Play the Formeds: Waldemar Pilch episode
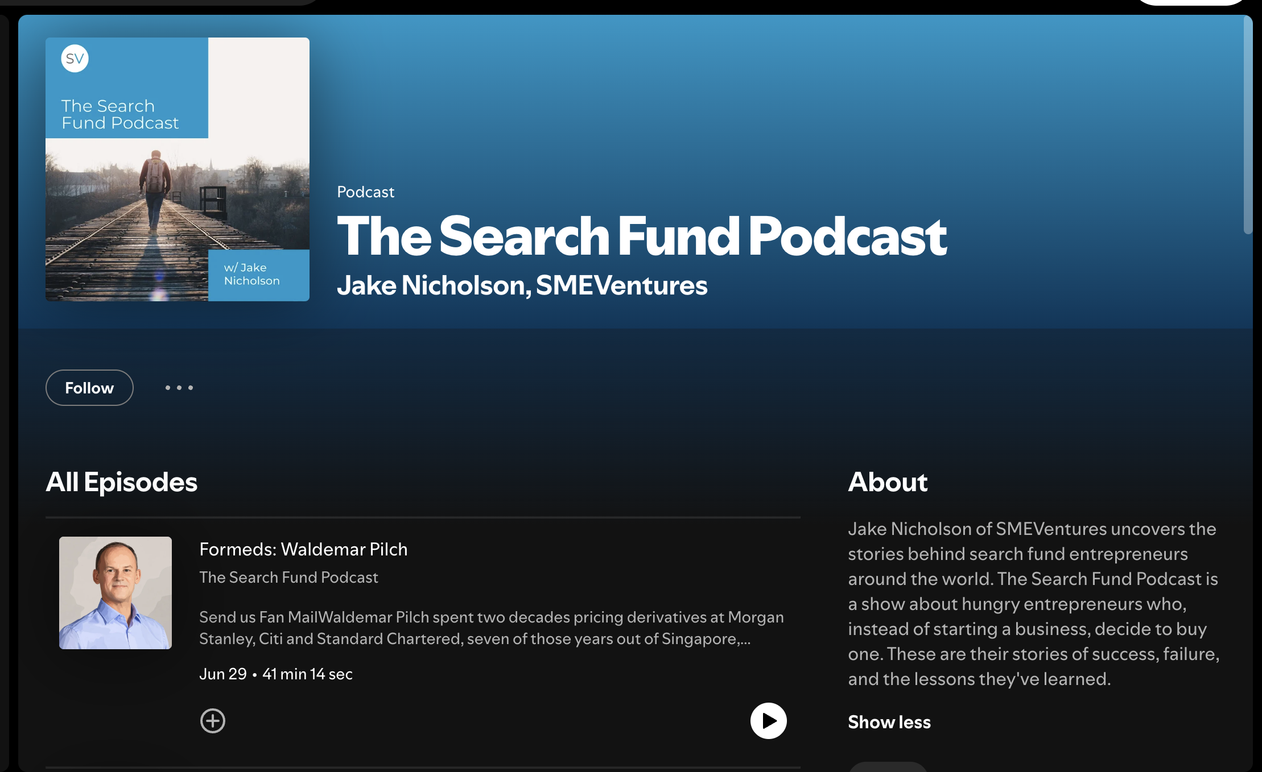Viewport: 1262px width, 772px height. point(768,721)
